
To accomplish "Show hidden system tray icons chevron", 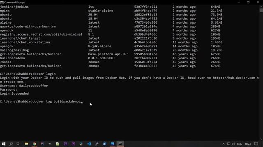I will click(224, 144).
